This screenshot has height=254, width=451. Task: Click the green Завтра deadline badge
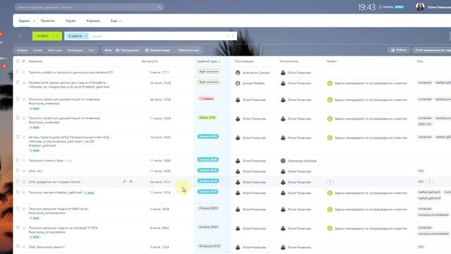[x=207, y=118]
